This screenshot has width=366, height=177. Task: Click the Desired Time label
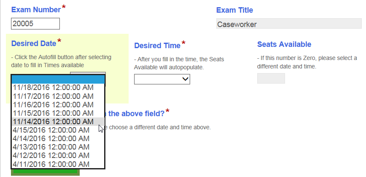(x=157, y=45)
